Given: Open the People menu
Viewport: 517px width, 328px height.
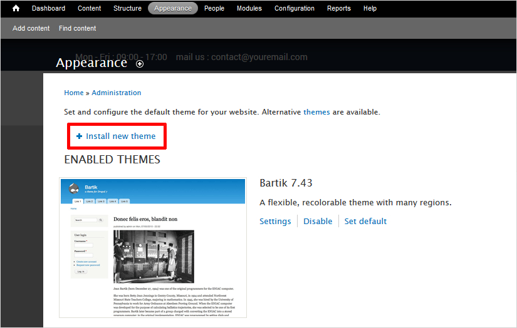Looking at the screenshot, I should pos(214,8).
